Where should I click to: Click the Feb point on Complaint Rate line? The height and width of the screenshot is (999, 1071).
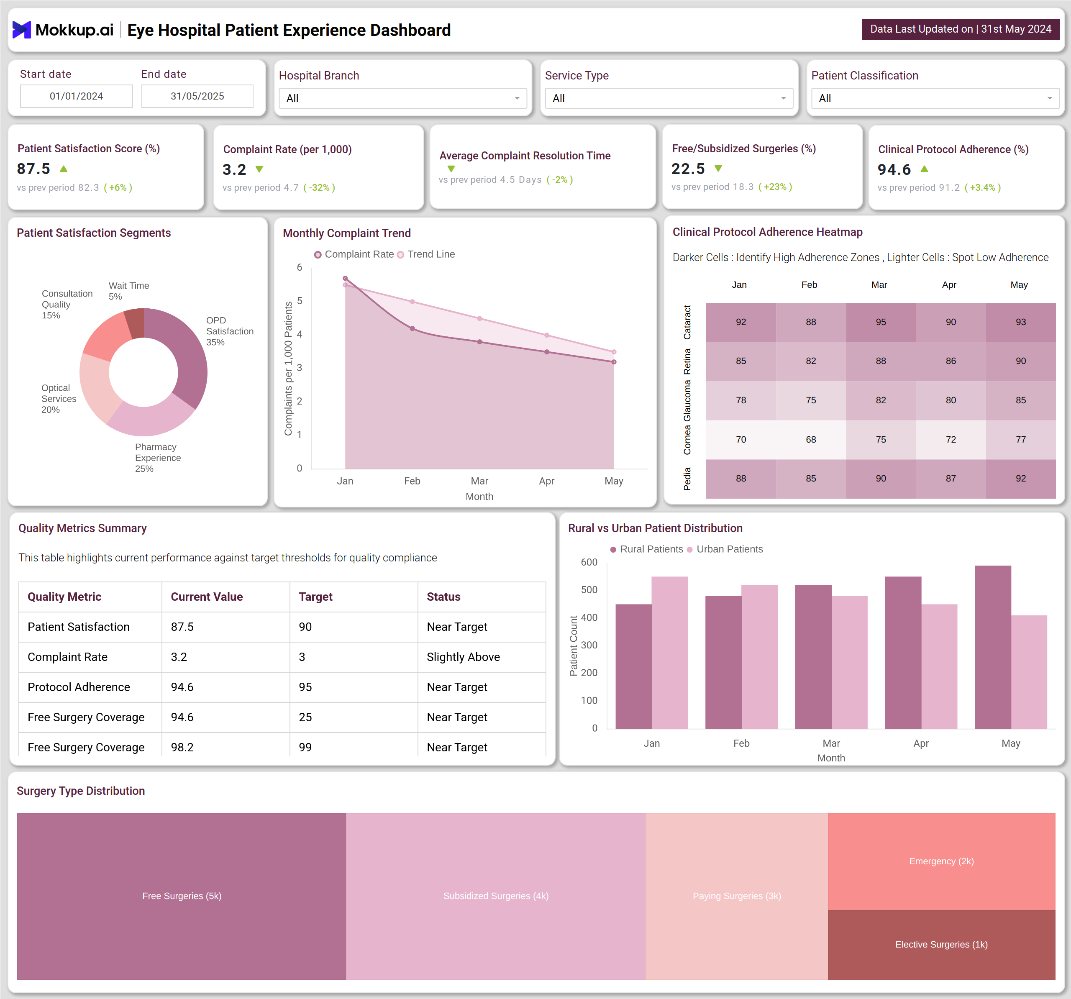point(412,328)
